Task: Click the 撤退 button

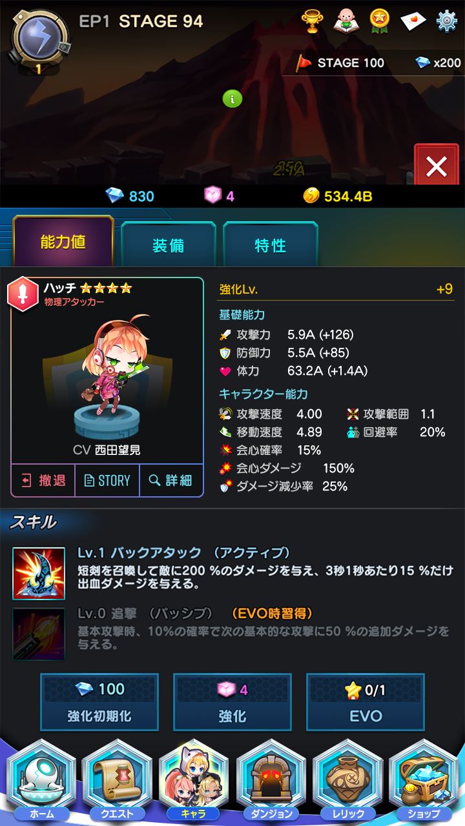Action: (x=43, y=481)
